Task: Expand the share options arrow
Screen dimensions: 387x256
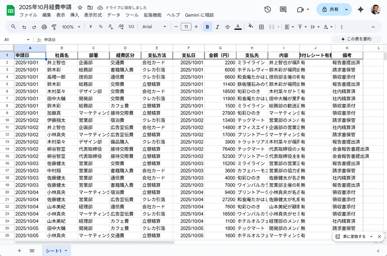Action: pyautogui.click(x=346, y=10)
